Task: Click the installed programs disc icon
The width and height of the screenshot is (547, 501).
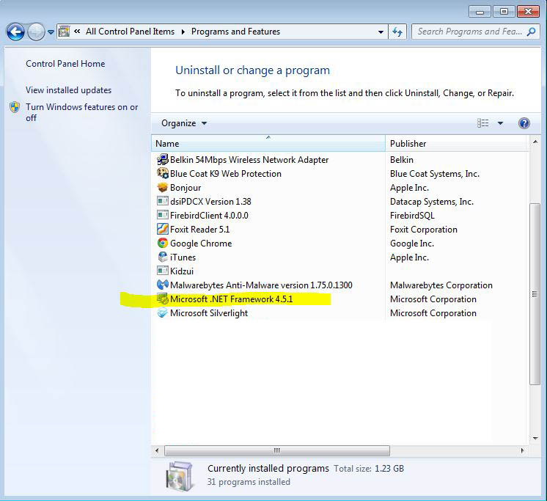Action: pos(180,476)
